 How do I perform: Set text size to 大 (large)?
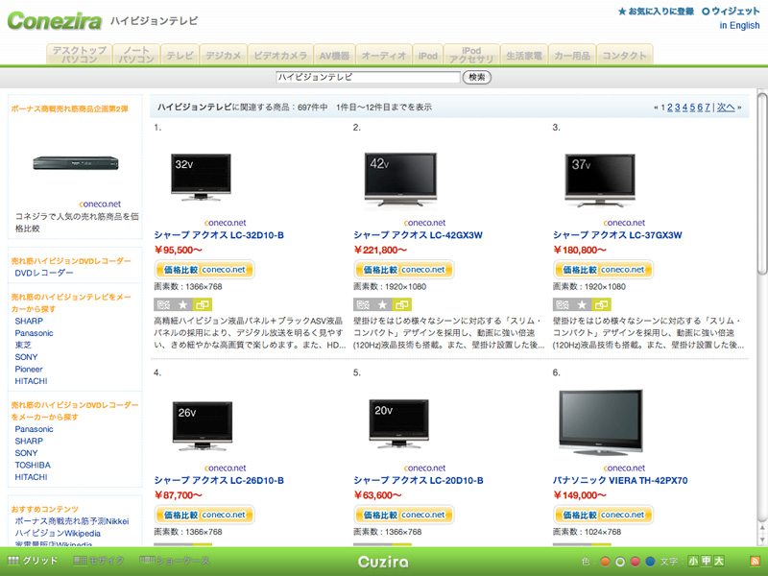coord(717,562)
